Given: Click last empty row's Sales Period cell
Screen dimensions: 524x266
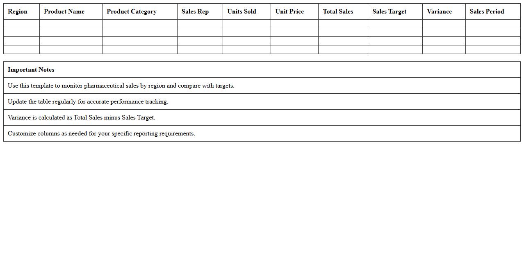Looking at the screenshot, I should [x=492, y=50].
